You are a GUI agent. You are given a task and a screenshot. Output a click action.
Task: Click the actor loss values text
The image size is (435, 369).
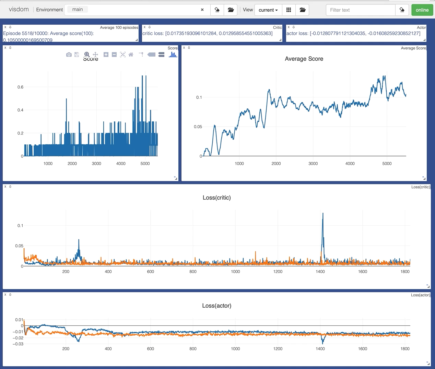pos(353,33)
